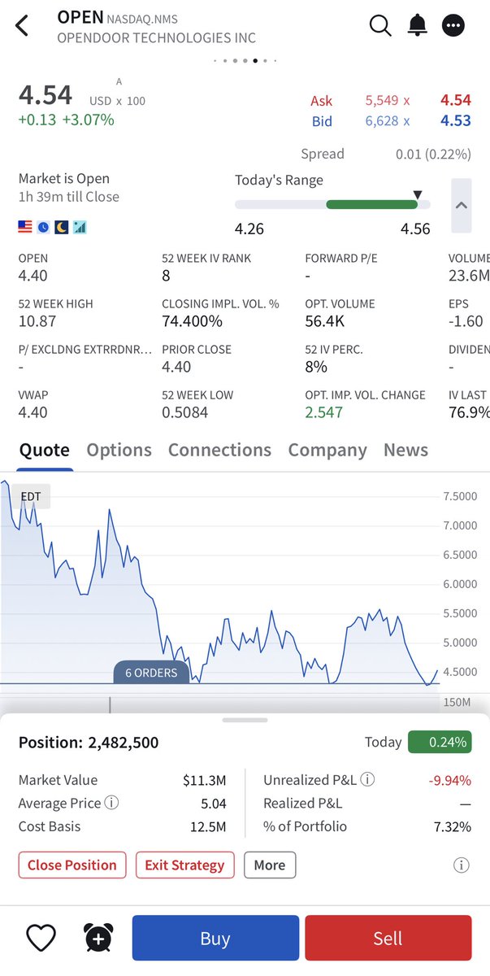Switch to the Options tab
Viewport: 490px width, 976px height.
point(119,451)
